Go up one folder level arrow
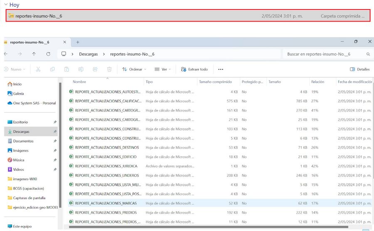Viewport: 374px width, 231px height. 34,54
